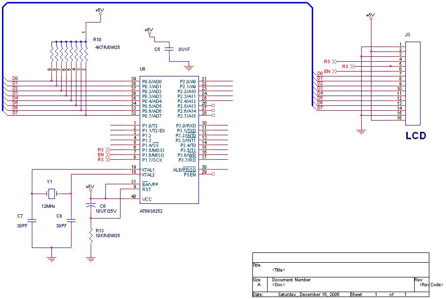Select the R10 resistor network

(x=69, y=51)
